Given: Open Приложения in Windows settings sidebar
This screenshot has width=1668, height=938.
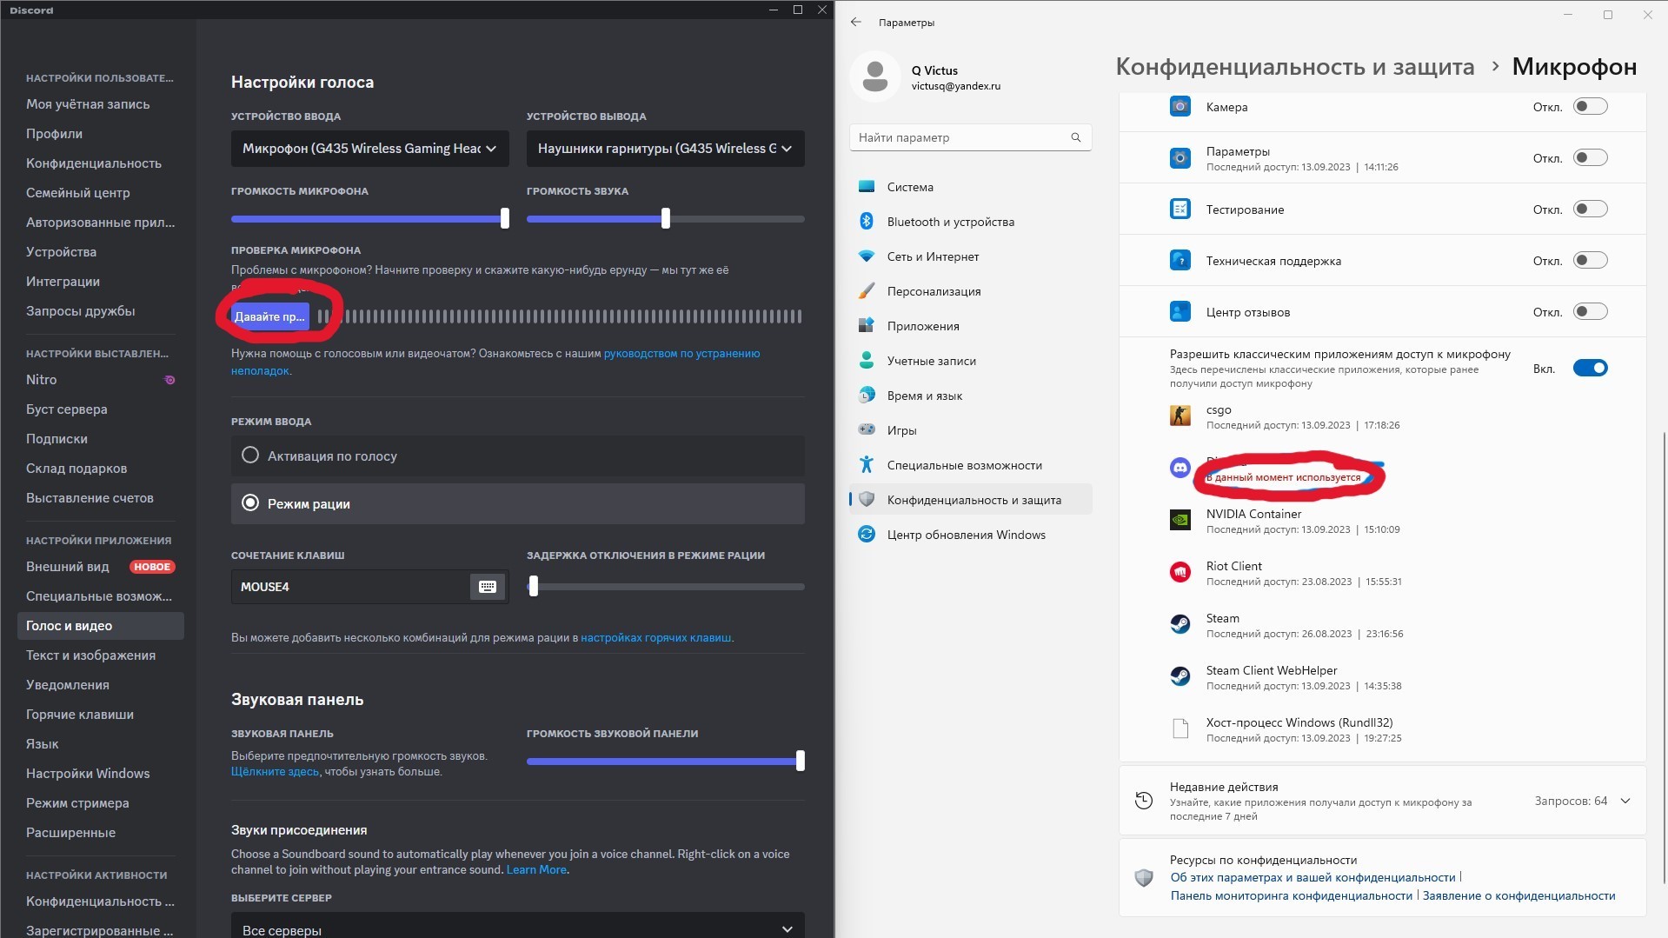Looking at the screenshot, I should 970,326.
